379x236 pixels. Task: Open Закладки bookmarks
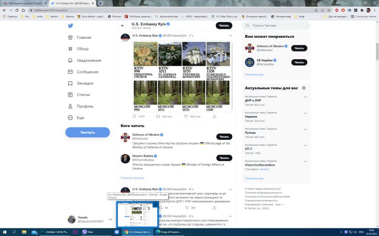click(81, 83)
